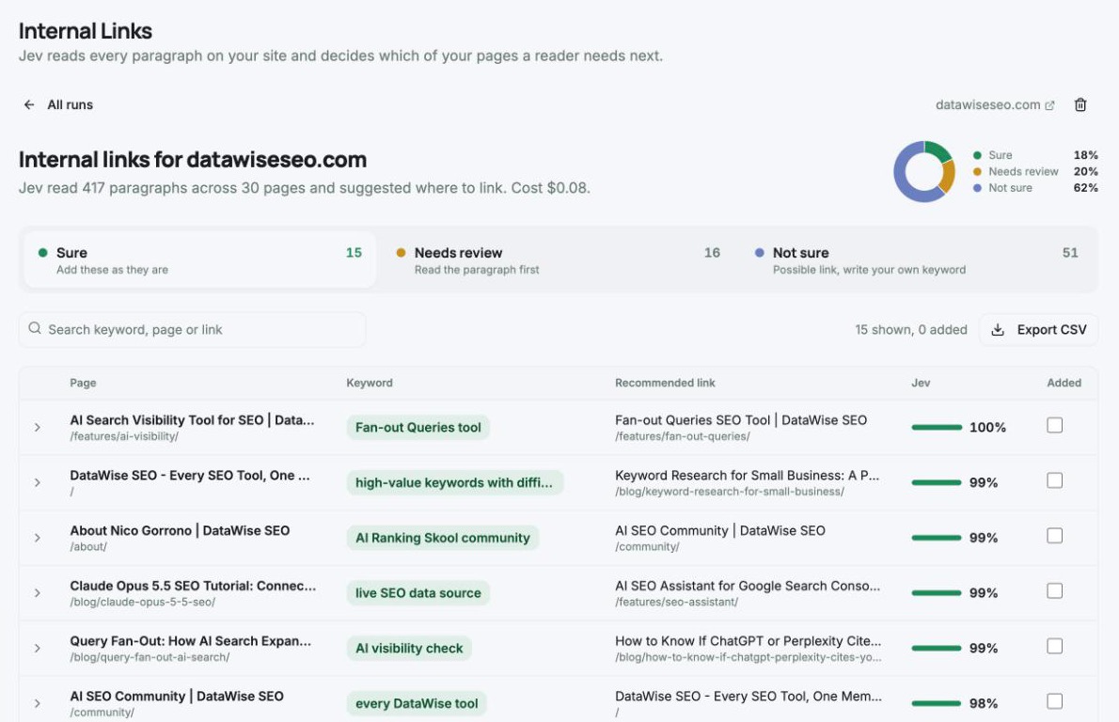Switch to the Not sure tab
Image resolution: width=1119 pixels, height=722 pixels.
tap(916, 259)
